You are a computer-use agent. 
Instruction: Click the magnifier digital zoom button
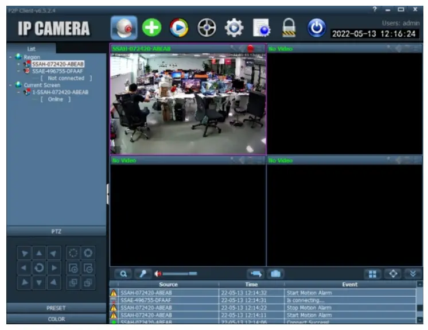pyautogui.click(x=123, y=274)
